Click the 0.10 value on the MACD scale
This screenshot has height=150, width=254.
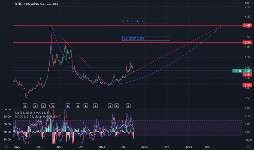247,116
